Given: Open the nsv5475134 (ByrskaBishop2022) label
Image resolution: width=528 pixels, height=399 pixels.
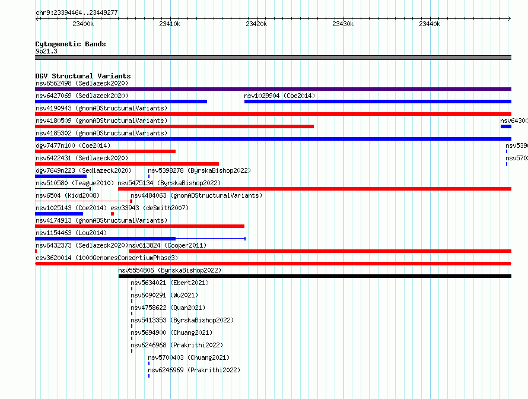Looking at the screenshot, I should pyautogui.click(x=169, y=183).
